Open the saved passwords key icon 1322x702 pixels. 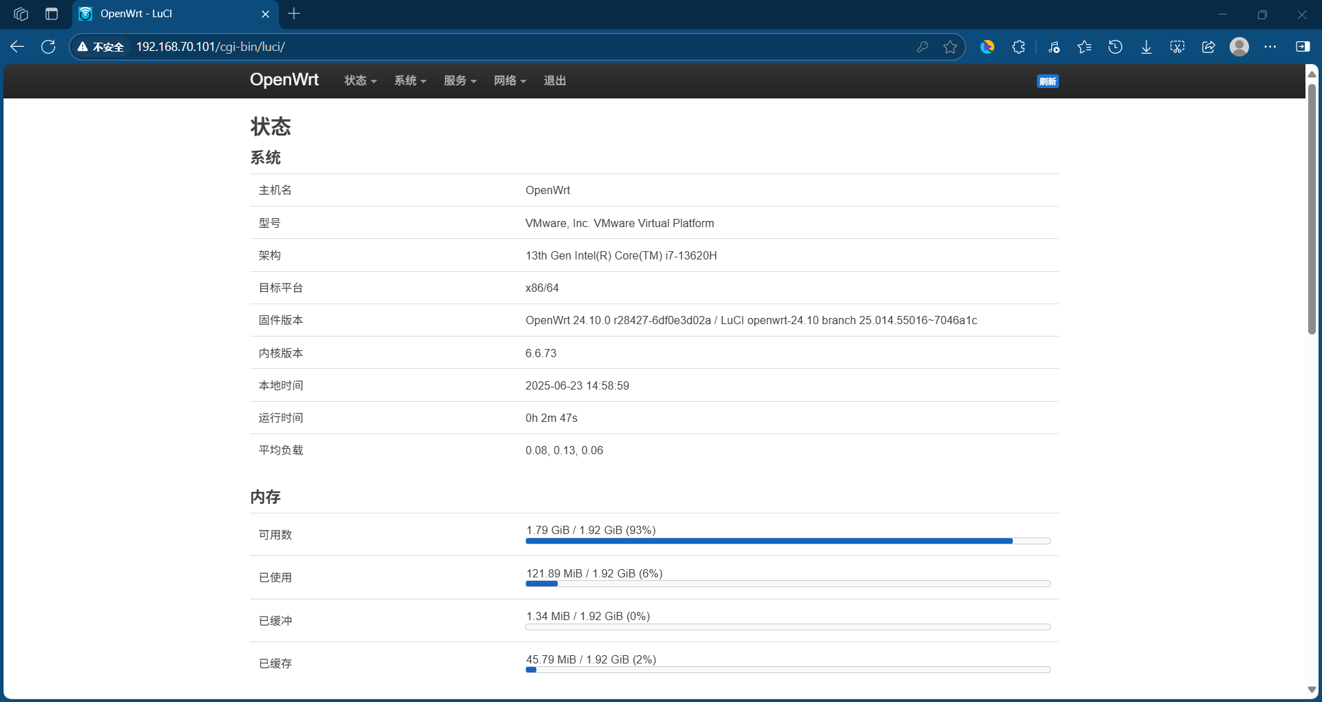[923, 47]
